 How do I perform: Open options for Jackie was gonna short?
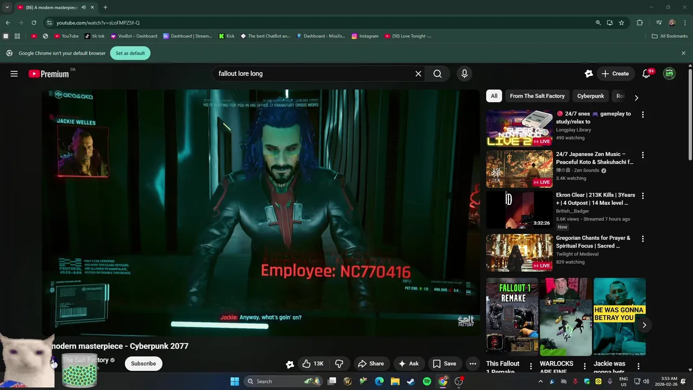(638, 367)
